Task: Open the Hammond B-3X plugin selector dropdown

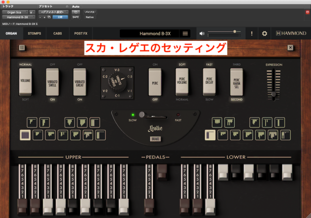Action: pyautogui.click(x=18, y=17)
